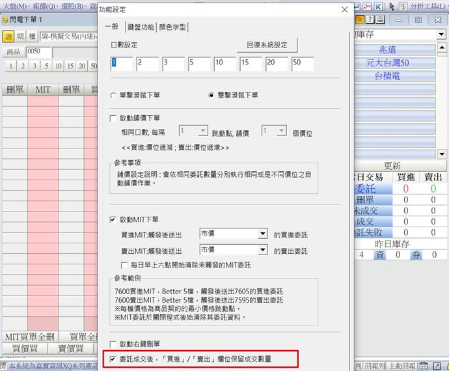Switch to the 顏色字型 tab
Screen dimensions: 449x371
(172, 27)
